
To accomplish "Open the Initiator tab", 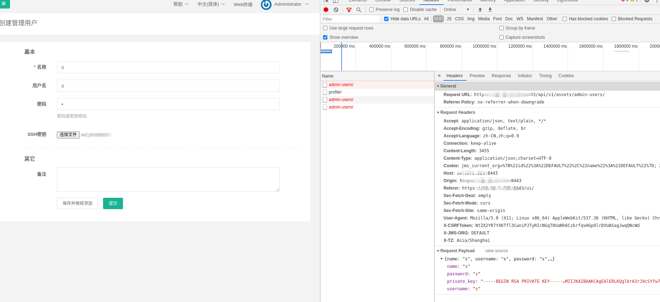I will pos(525,76).
